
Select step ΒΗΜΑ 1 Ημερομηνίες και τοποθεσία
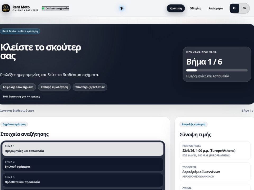click(83, 149)
